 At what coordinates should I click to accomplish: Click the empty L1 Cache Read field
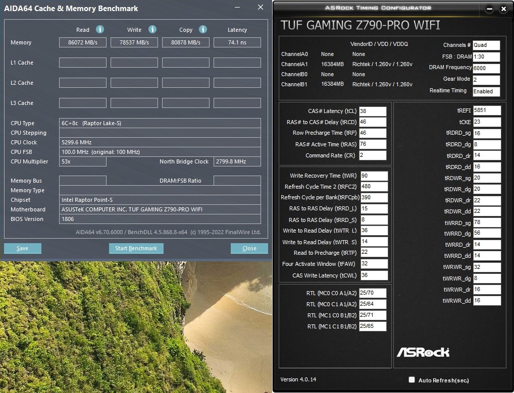(x=83, y=63)
